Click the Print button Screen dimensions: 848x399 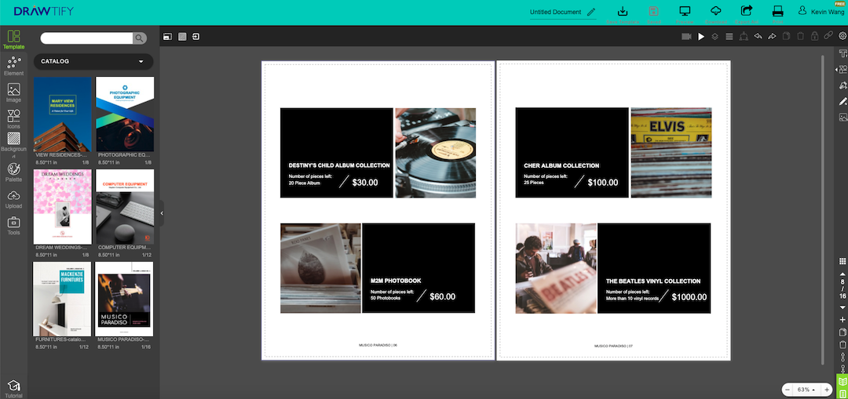pos(777,15)
